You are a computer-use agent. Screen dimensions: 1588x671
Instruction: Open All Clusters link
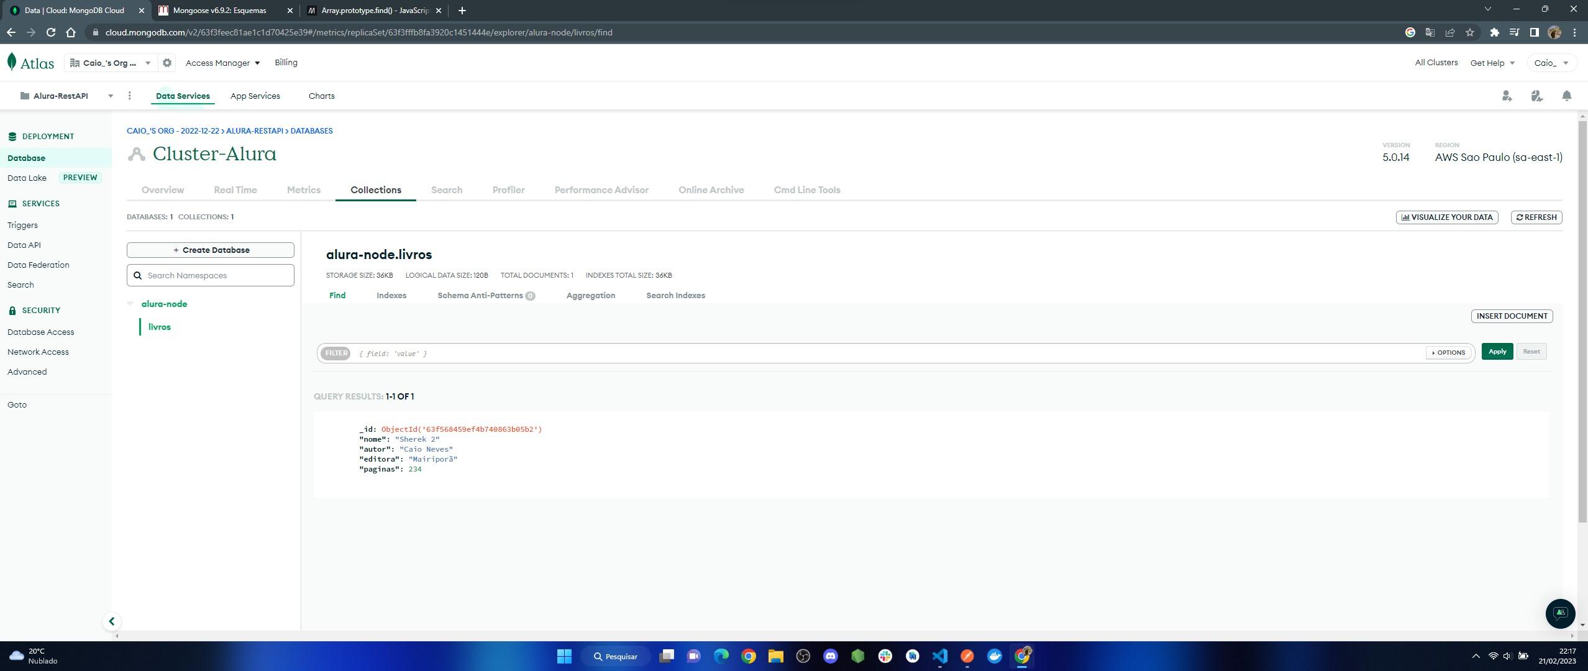tap(1436, 63)
